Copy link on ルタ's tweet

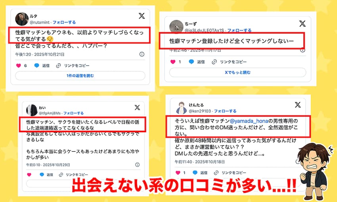click(73, 65)
